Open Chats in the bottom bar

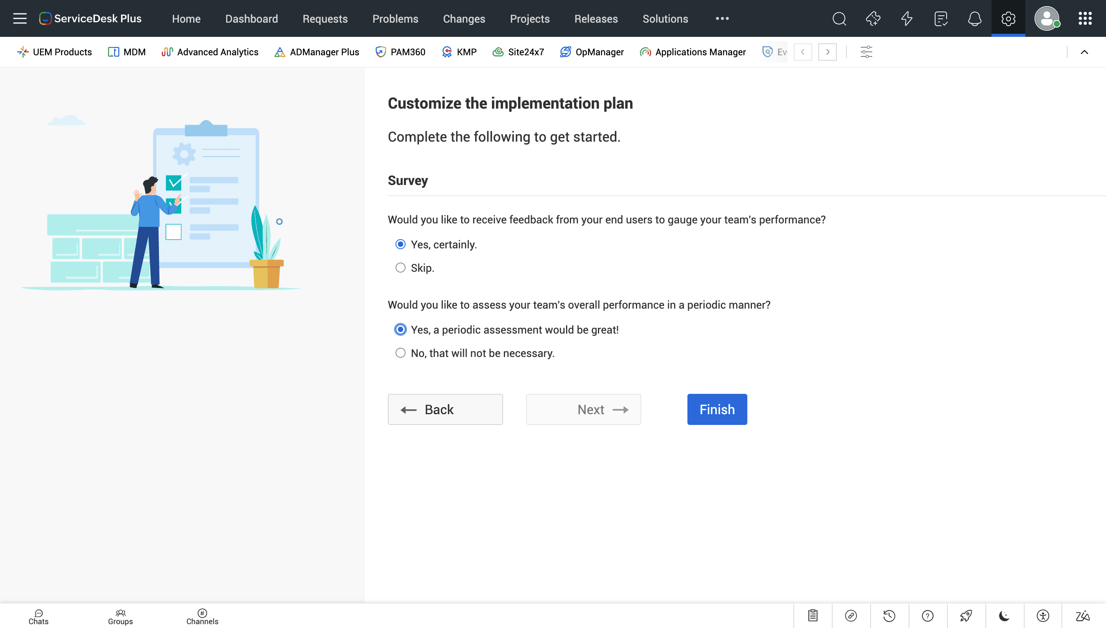pyautogui.click(x=38, y=617)
